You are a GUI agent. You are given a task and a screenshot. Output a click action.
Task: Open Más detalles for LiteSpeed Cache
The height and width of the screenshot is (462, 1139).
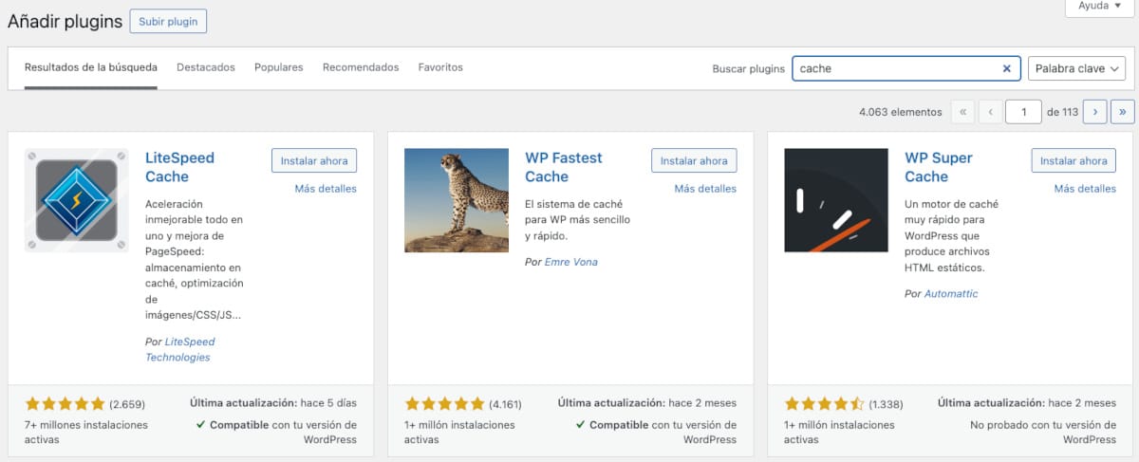[326, 189]
